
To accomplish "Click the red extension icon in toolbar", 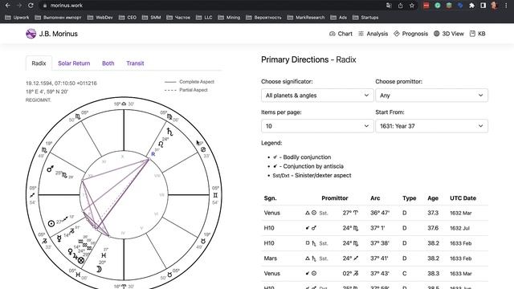I will point(426,6).
